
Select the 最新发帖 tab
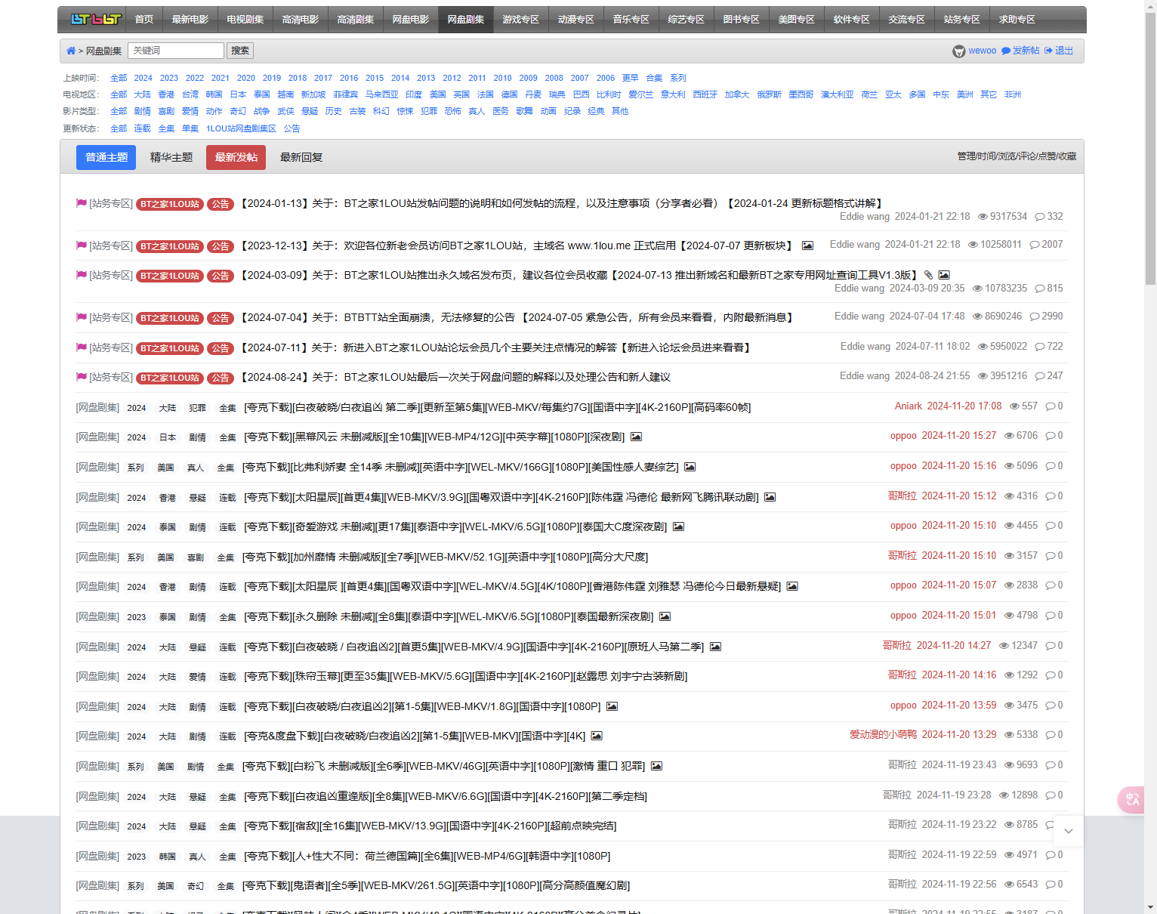pos(236,157)
